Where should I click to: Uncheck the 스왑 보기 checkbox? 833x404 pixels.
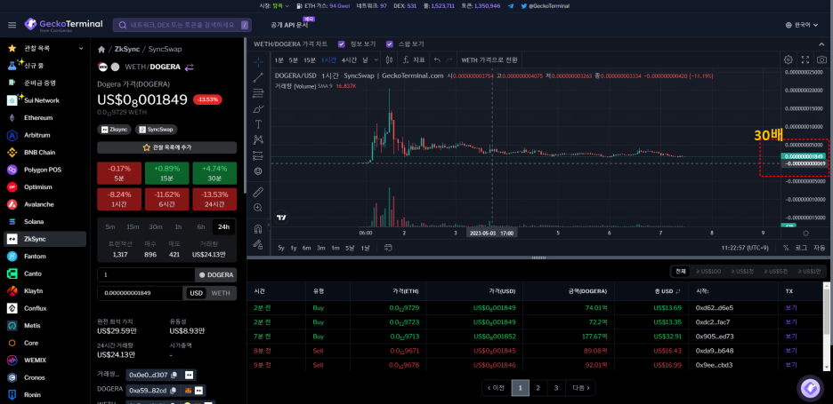pyautogui.click(x=390, y=44)
